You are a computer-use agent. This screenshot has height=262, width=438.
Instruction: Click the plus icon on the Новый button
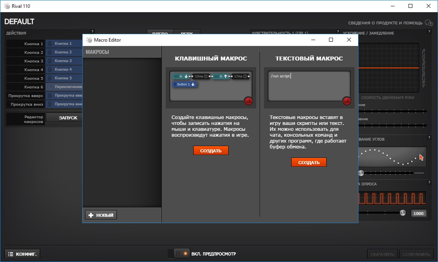coord(91,215)
